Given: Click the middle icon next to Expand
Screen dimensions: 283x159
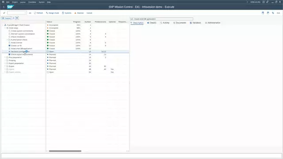Looking at the screenshot, I should 13,18.
